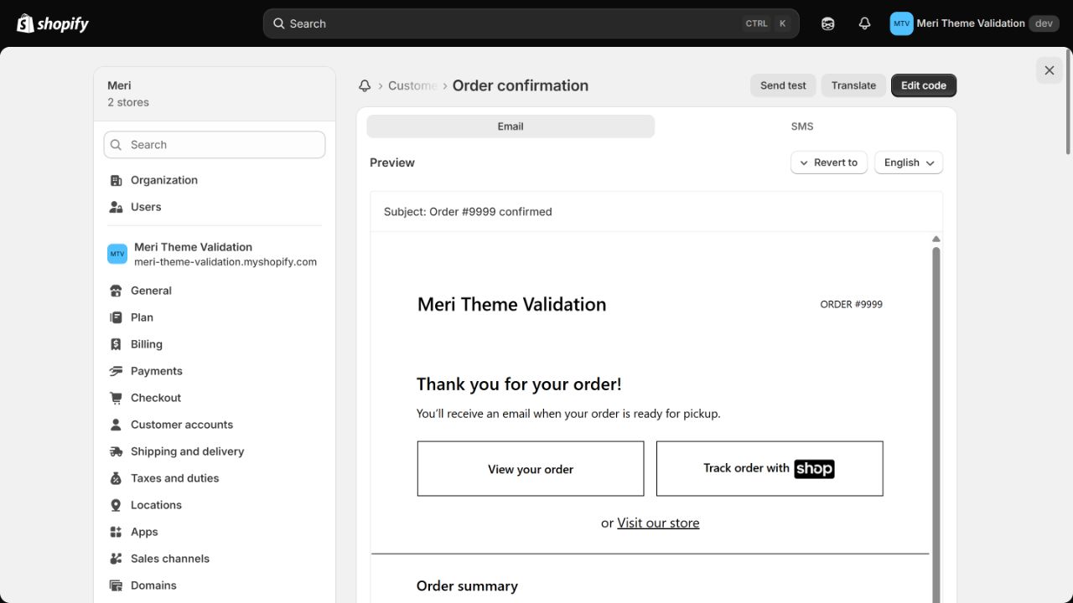Click the Billing receipt icon
The height and width of the screenshot is (603, 1073).
116,344
